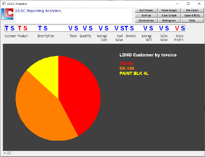Open data in EXCEL
This screenshot has height=157, width=205.
(x=192, y=15)
